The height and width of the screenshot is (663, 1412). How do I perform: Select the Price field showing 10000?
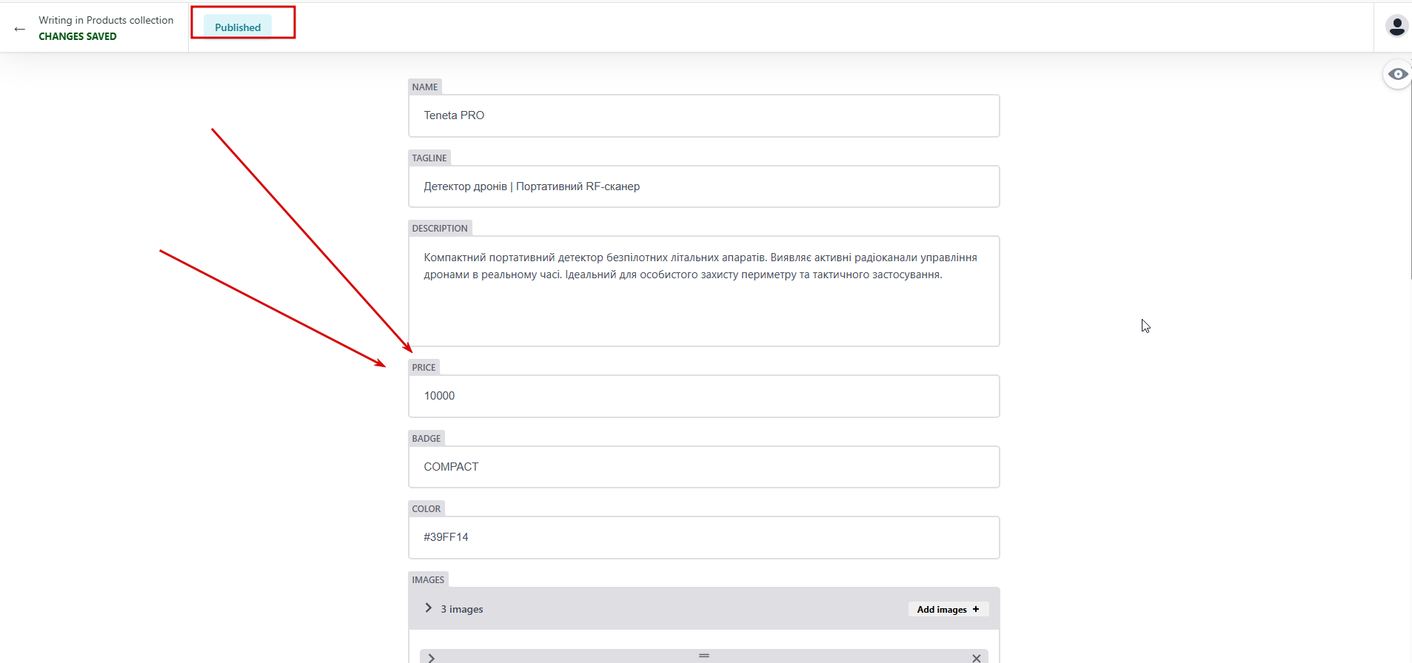click(x=703, y=396)
